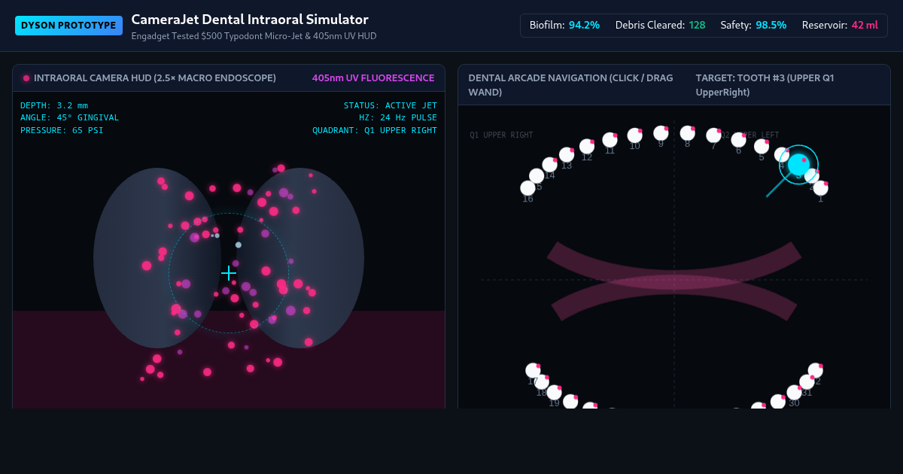Select tooth 10 on the dental arcade
903x474 pixels.
pos(635,135)
